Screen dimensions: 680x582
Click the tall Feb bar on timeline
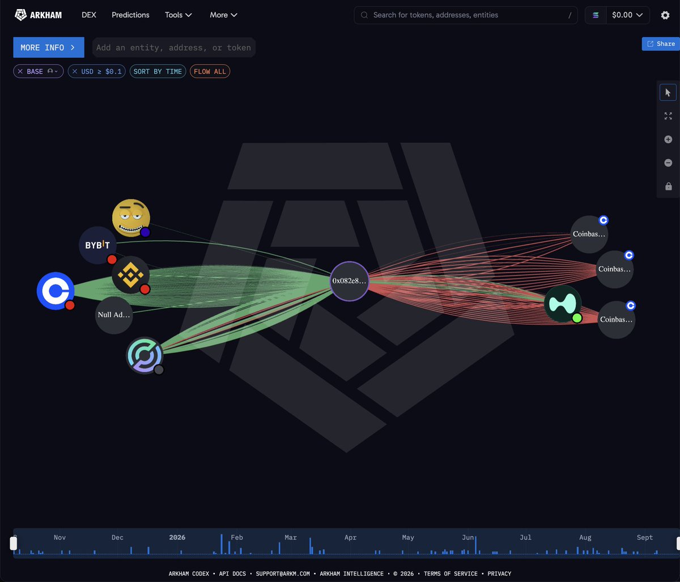(222, 544)
